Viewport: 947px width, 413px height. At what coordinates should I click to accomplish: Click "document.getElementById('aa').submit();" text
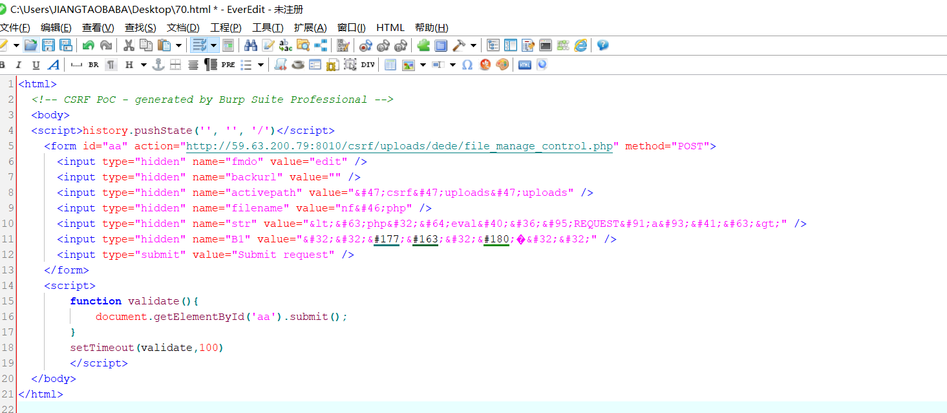(222, 317)
